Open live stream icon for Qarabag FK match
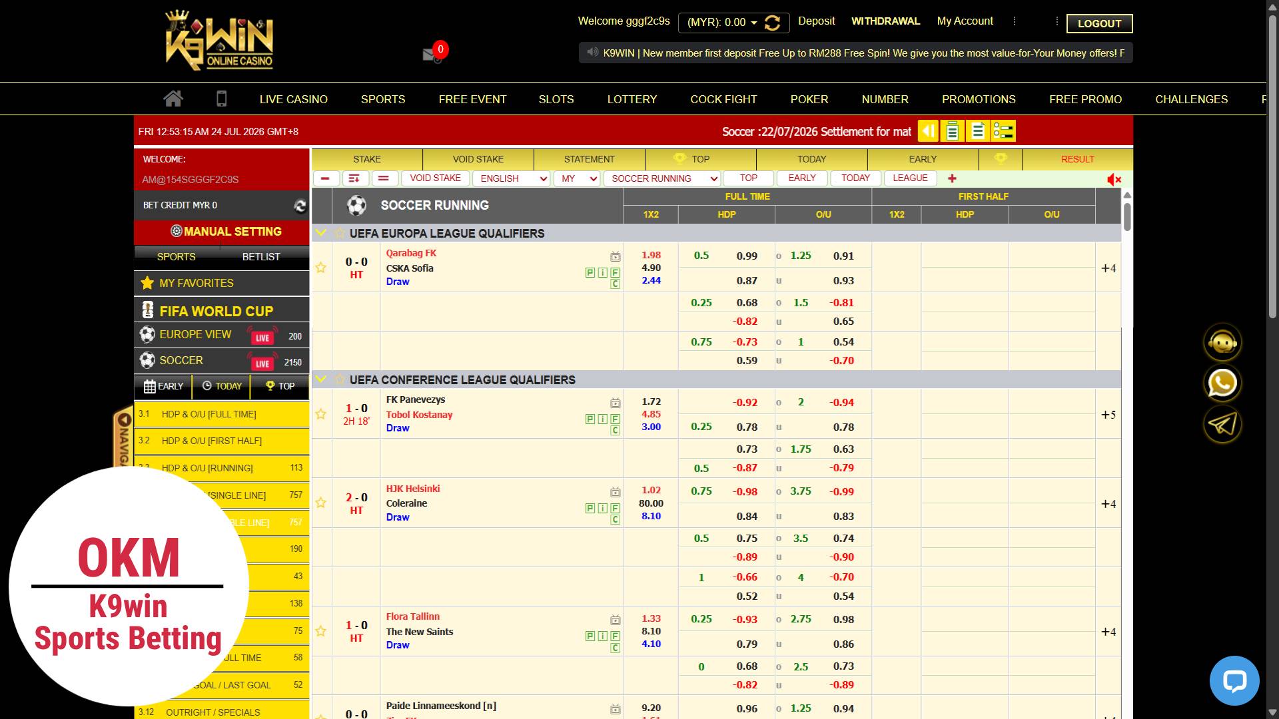This screenshot has height=719, width=1279. [x=615, y=256]
